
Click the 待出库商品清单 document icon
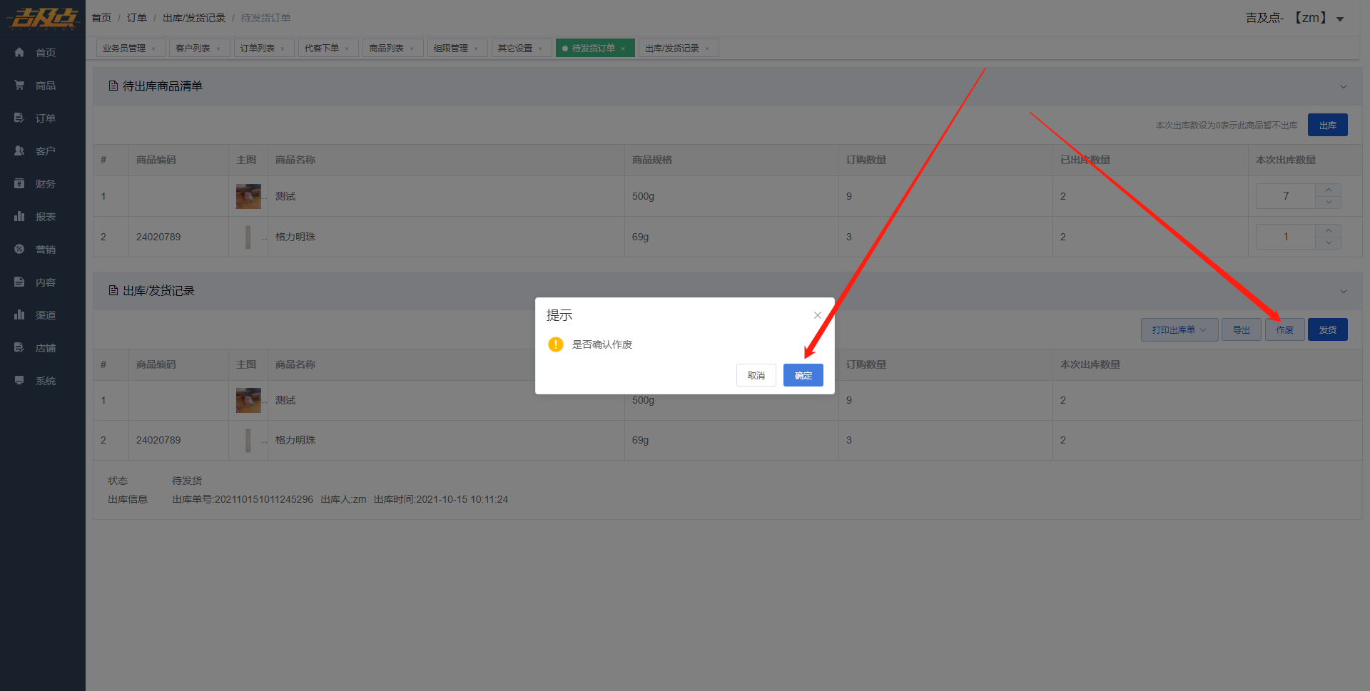point(113,86)
